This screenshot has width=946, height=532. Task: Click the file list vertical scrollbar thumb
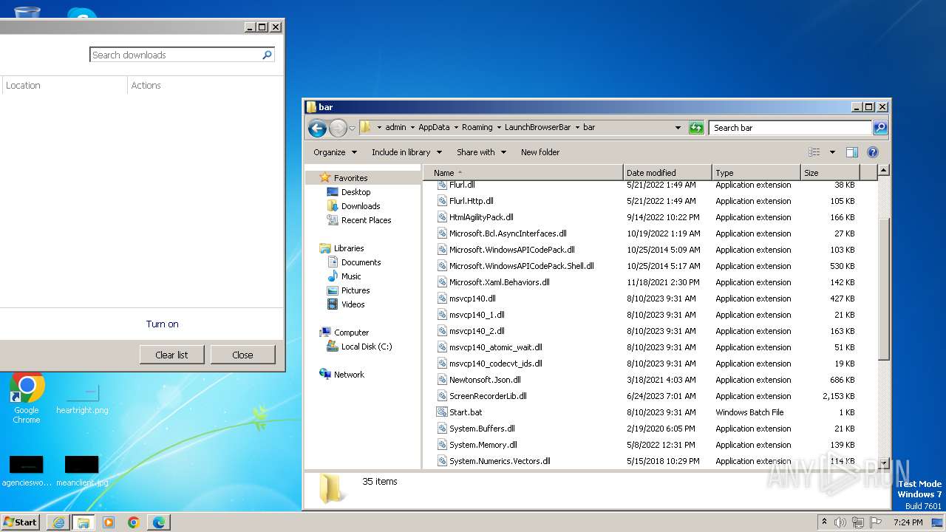883,290
